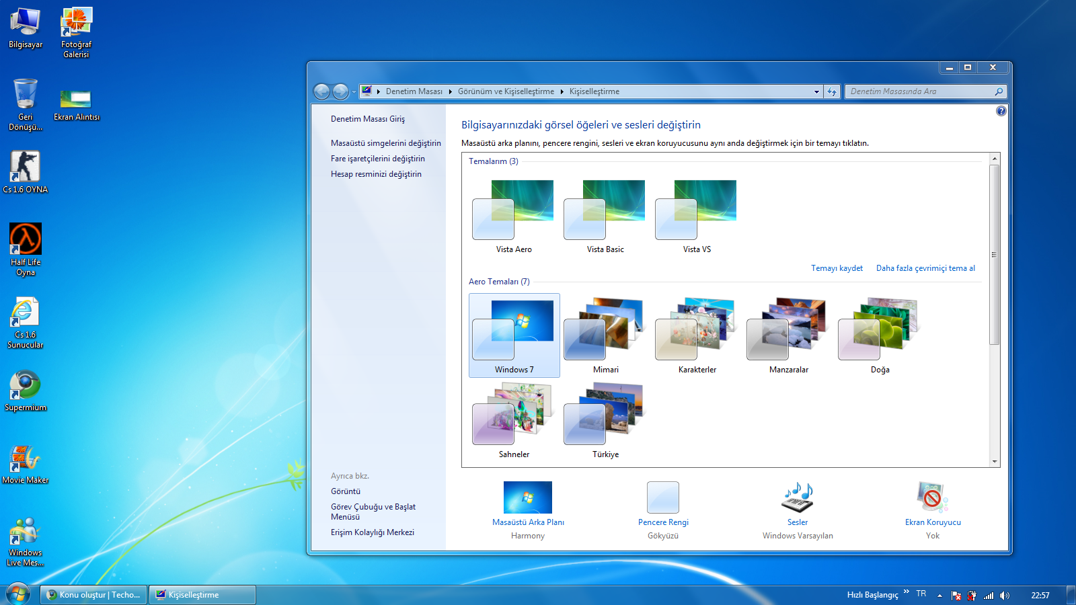Open the address bar history dropdown

pyautogui.click(x=817, y=91)
